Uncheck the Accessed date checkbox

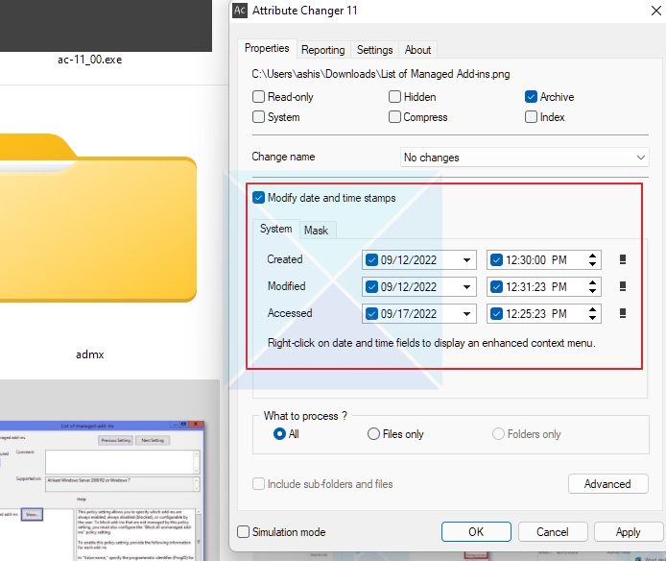tap(371, 313)
